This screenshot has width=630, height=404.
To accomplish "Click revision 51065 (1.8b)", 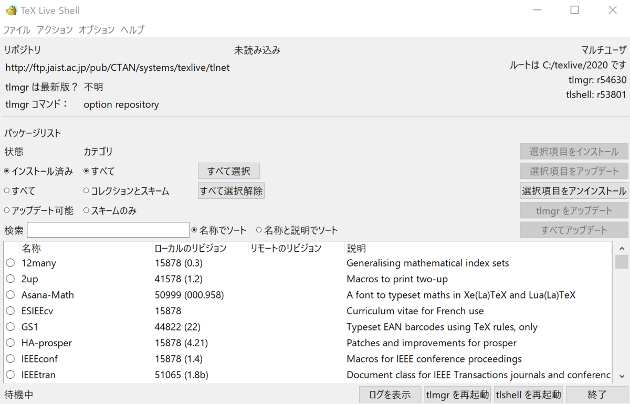I will coord(181,375).
